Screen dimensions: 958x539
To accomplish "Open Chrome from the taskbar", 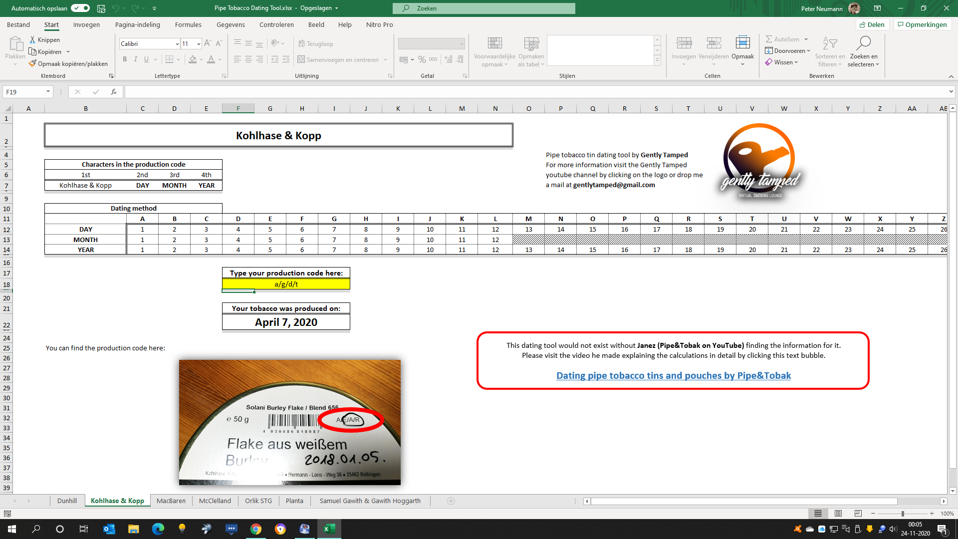I will pos(256,529).
